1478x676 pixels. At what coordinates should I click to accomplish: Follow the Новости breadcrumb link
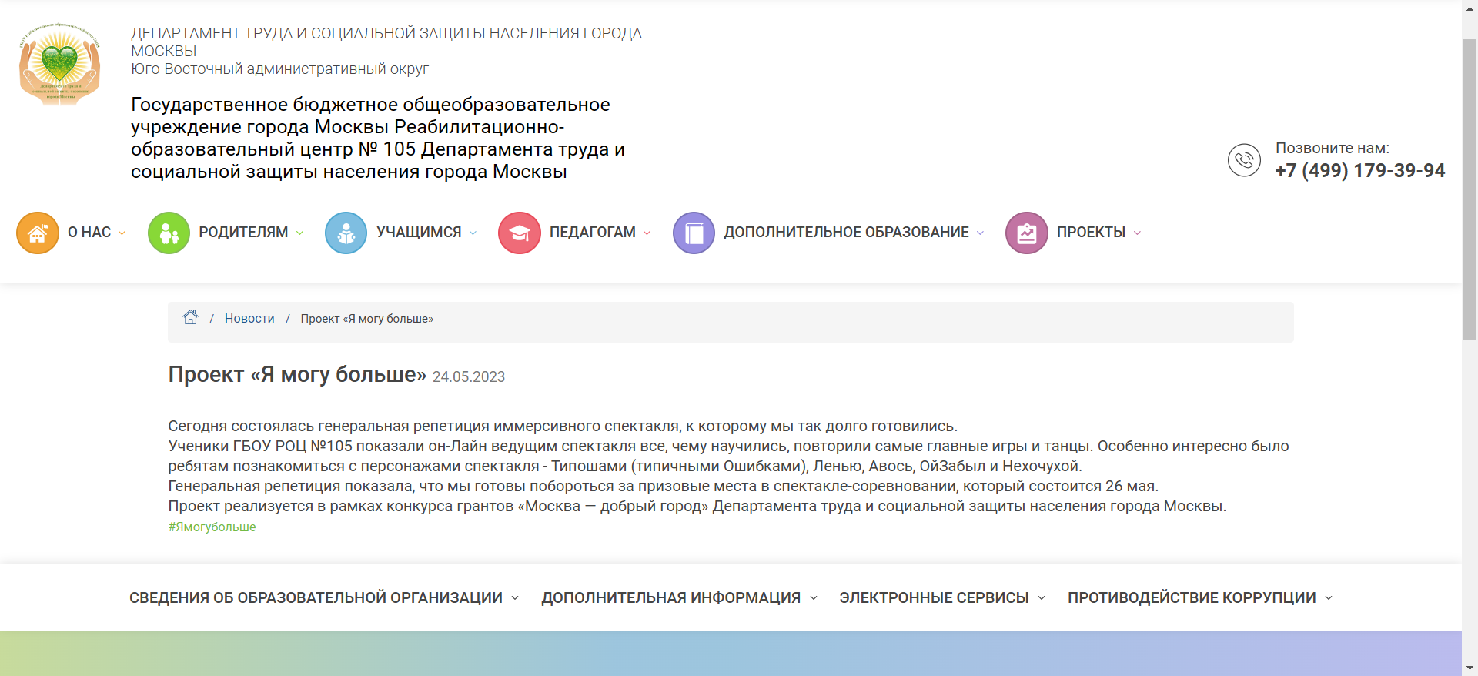coord(249,319)
